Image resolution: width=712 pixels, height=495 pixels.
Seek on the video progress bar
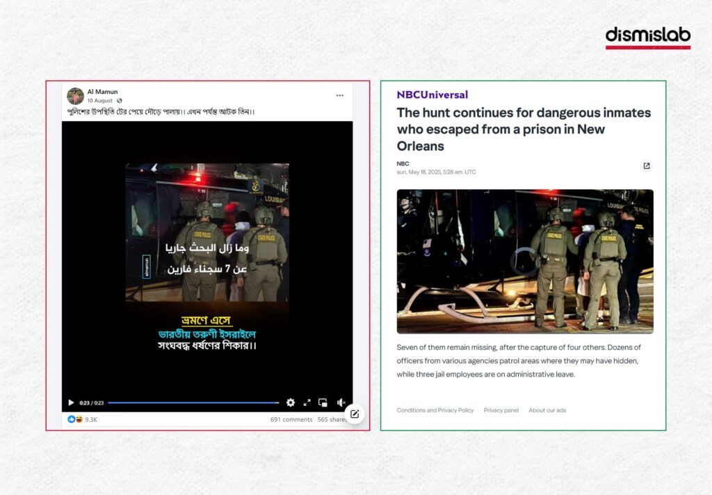click(193, 403)
